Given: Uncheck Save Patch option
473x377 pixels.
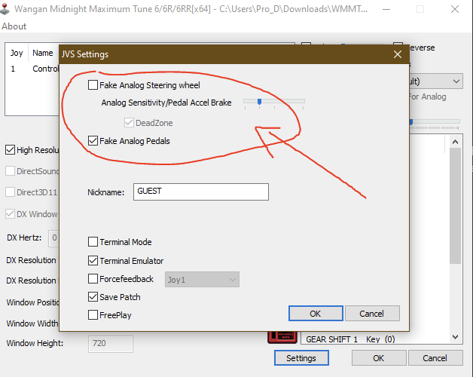Looking at the screenshot, I should click(x=93, y=296).
